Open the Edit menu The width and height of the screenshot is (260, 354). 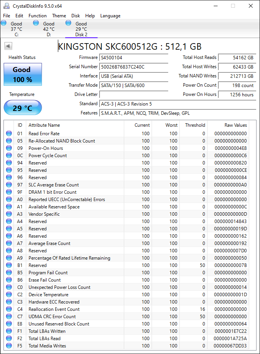point(19,16)
